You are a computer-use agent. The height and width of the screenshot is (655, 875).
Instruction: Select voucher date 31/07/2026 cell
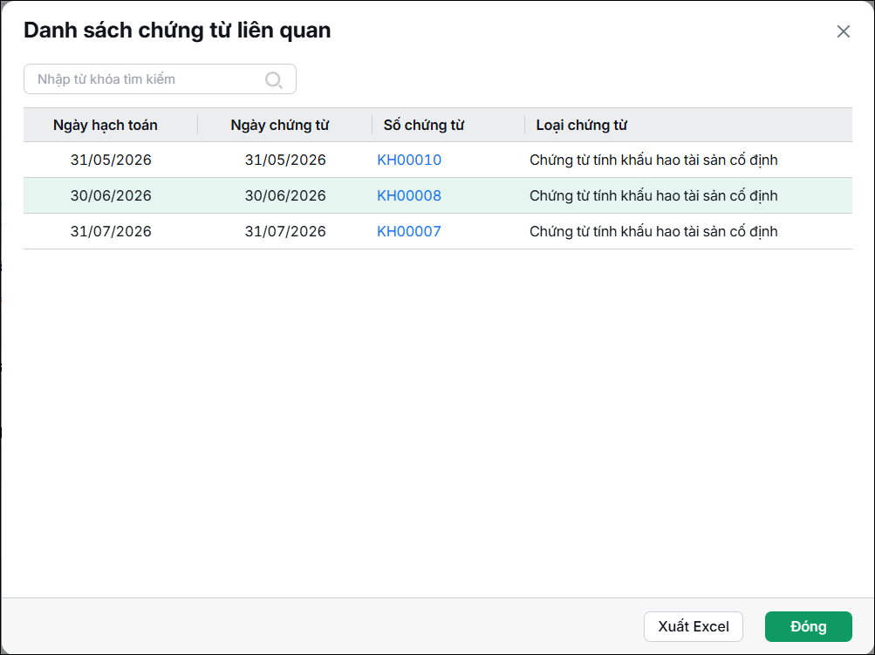(x=285, y=231)
